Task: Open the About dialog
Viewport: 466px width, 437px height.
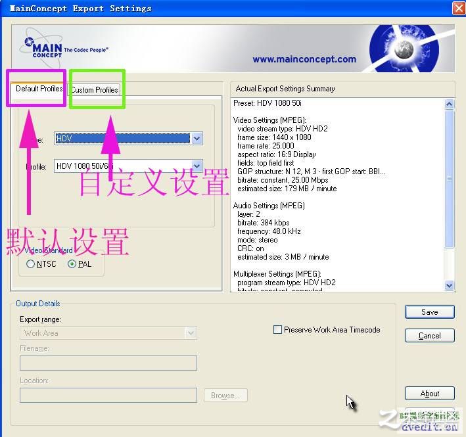Action: pos(429,394)
